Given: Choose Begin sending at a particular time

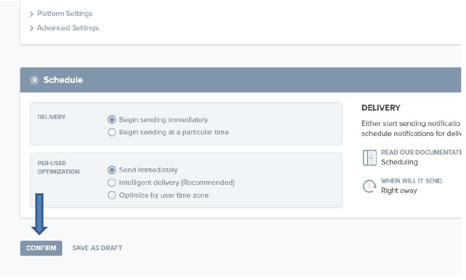Looking at the screenshot, I should 112,132.
